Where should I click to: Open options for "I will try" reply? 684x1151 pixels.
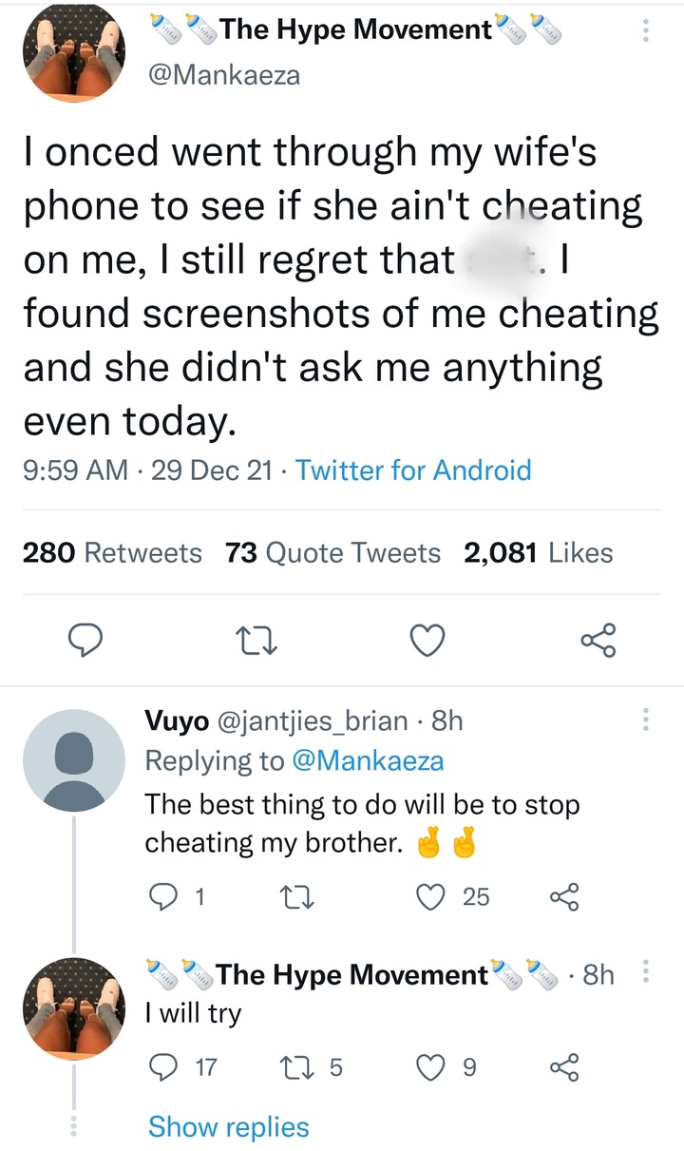(646, 973)
